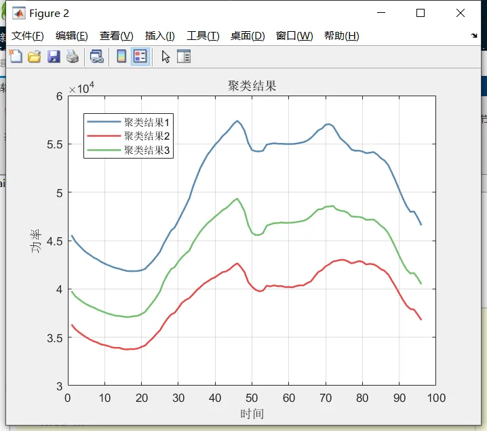Click the window title text Figure 2

[49, 14]
